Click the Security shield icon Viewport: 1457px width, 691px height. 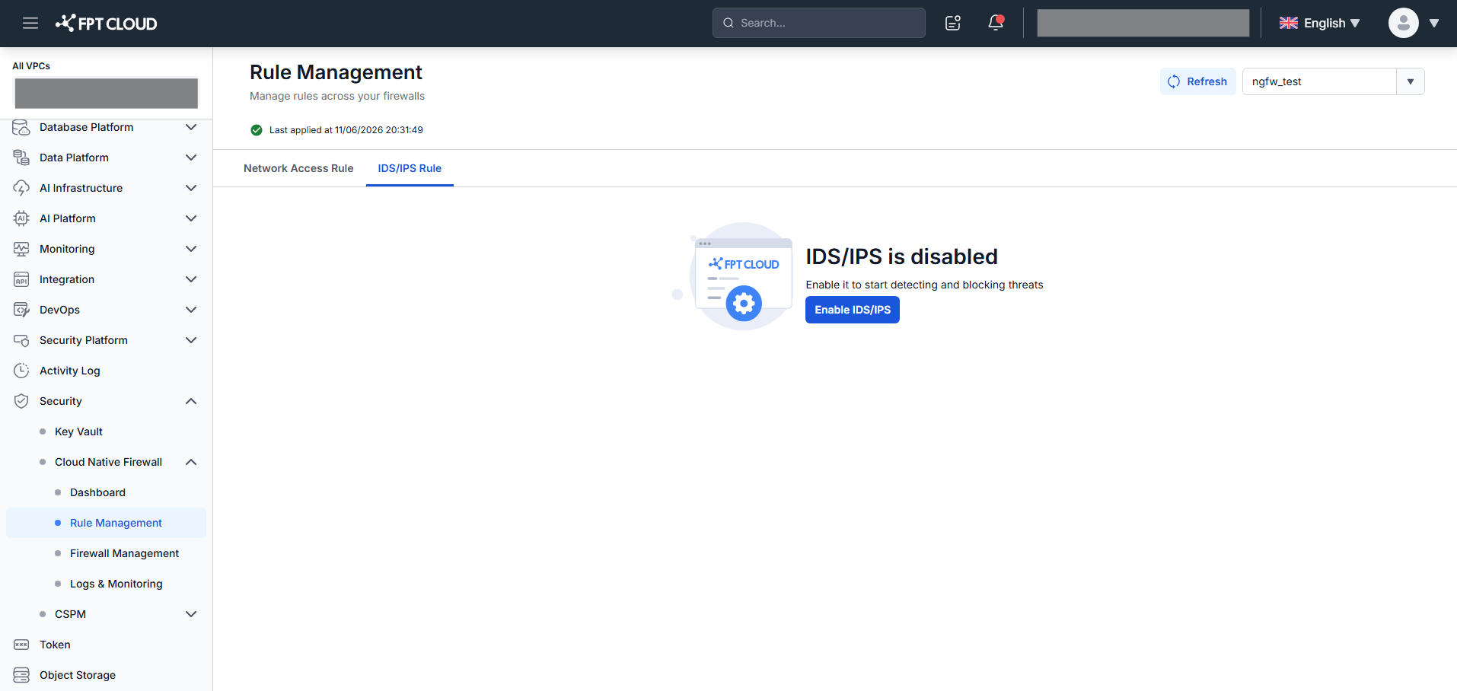[x=21, y=401]
